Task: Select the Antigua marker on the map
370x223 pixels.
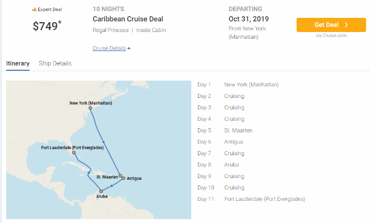Action: [123, 178]
